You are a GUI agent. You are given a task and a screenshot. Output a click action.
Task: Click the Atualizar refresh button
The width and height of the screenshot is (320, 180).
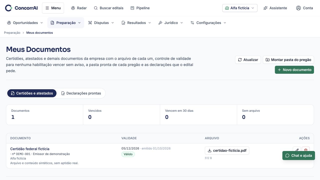[x=248, y=60]
